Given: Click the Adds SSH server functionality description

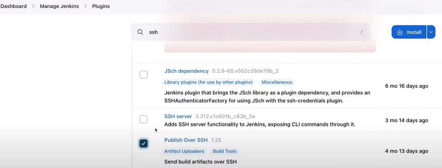Looking at the screenshot, I should tap(260, 124).
